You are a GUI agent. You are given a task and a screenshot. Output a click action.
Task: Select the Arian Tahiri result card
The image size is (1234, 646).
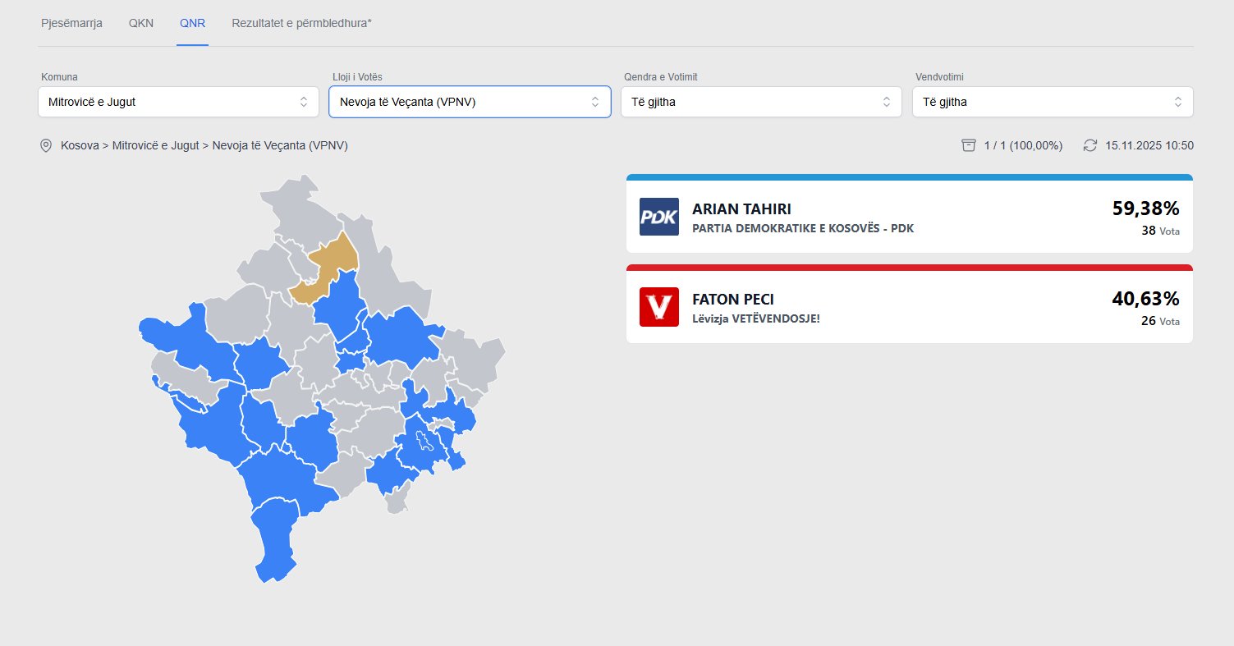(909, 217)
